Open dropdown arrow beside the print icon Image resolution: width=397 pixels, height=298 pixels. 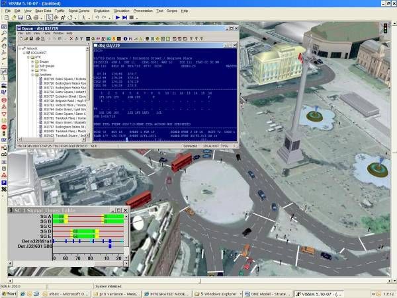click(41, 19)
